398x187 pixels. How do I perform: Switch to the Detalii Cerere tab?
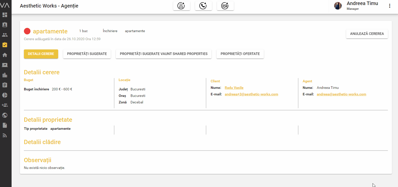pyautogui.click(x=41, y=54)
